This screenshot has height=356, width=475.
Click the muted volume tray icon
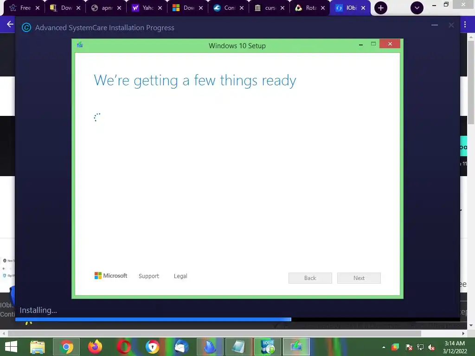click(432, 347)
